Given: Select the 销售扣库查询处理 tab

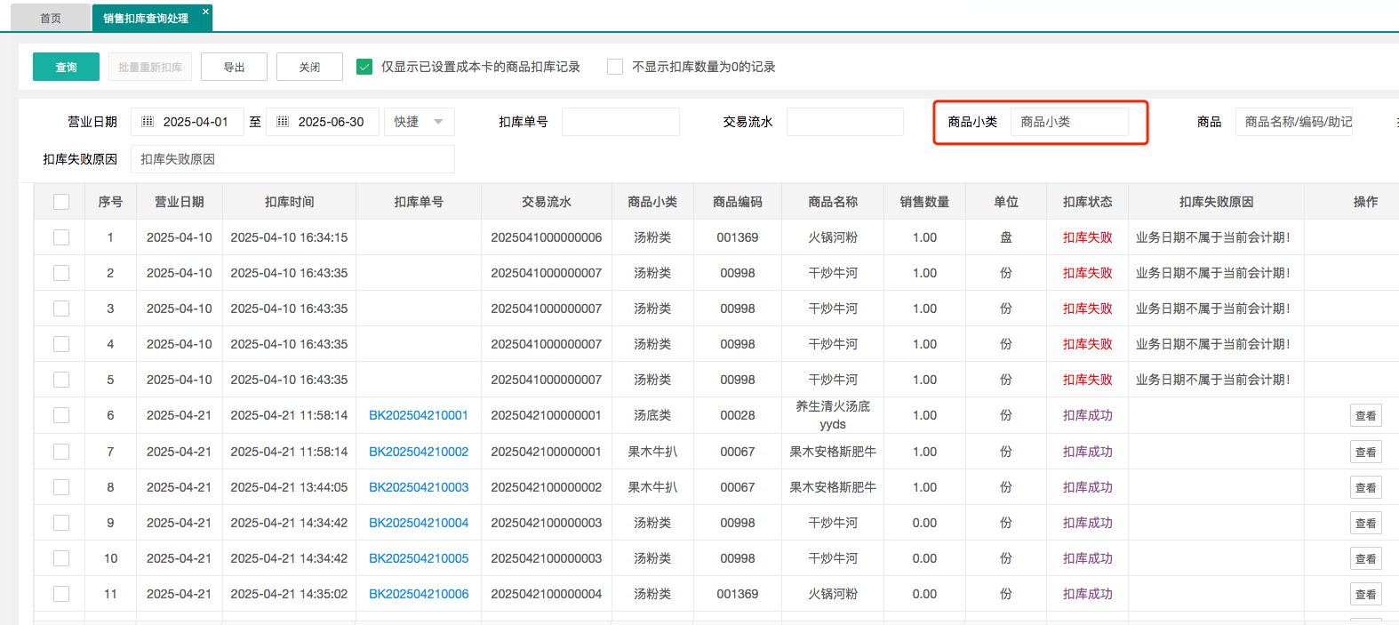Looking at the screenshot, I should point(146,18).
